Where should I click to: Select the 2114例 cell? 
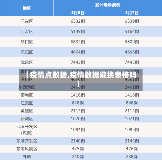(132, 111)
